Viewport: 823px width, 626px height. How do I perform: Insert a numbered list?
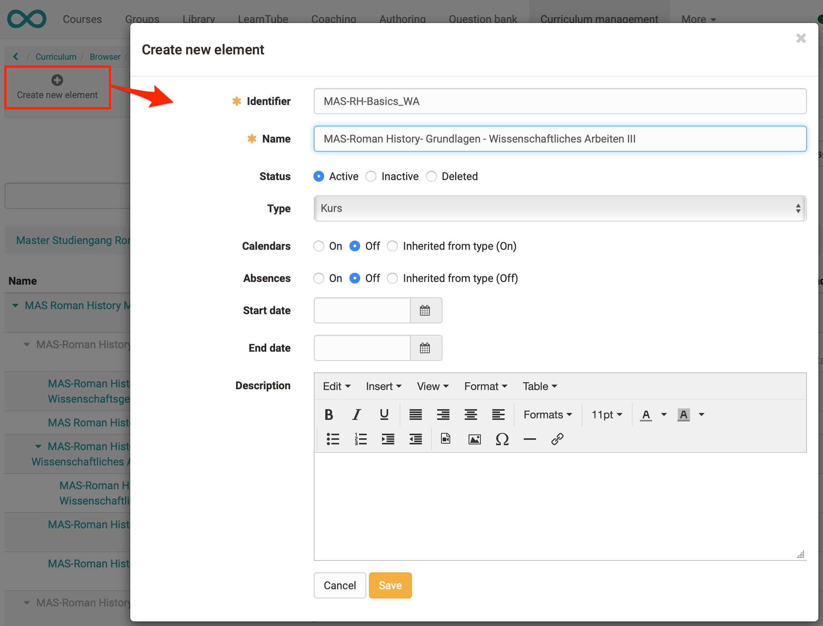click(360, 439)
